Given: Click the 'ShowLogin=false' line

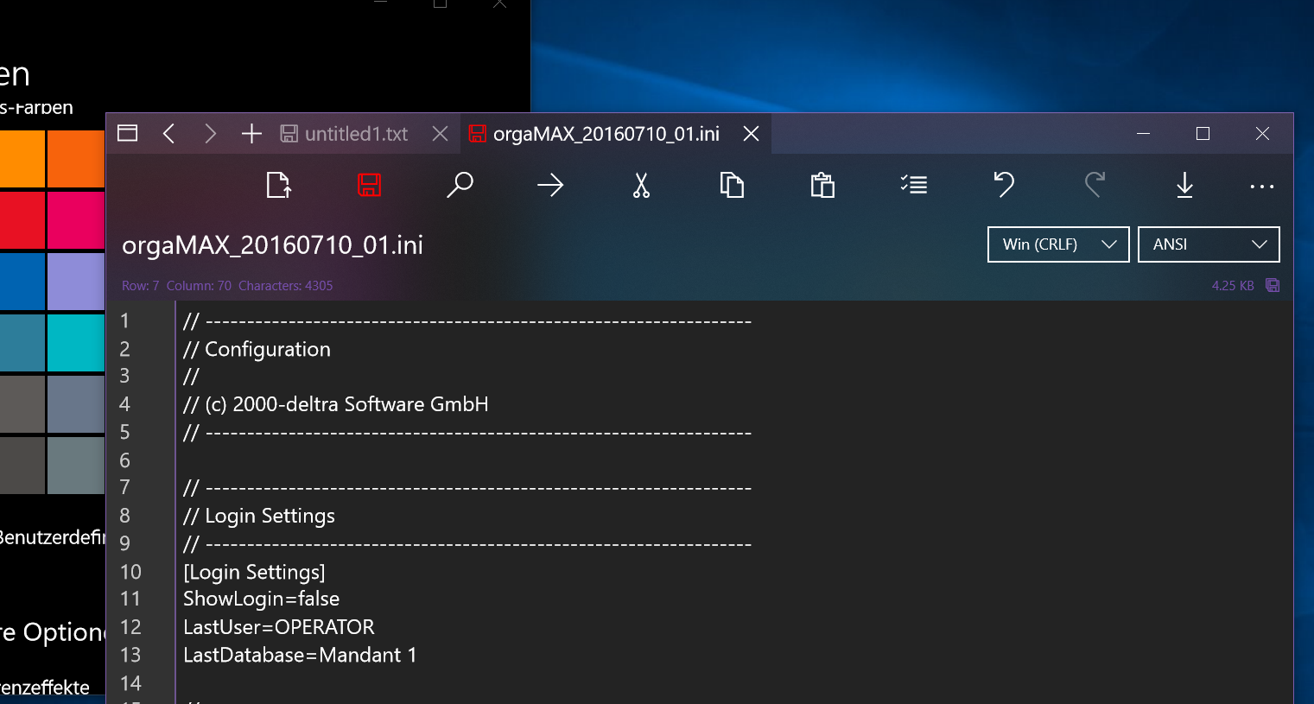Looking at the screenshot, I should [x=261, y=599].
